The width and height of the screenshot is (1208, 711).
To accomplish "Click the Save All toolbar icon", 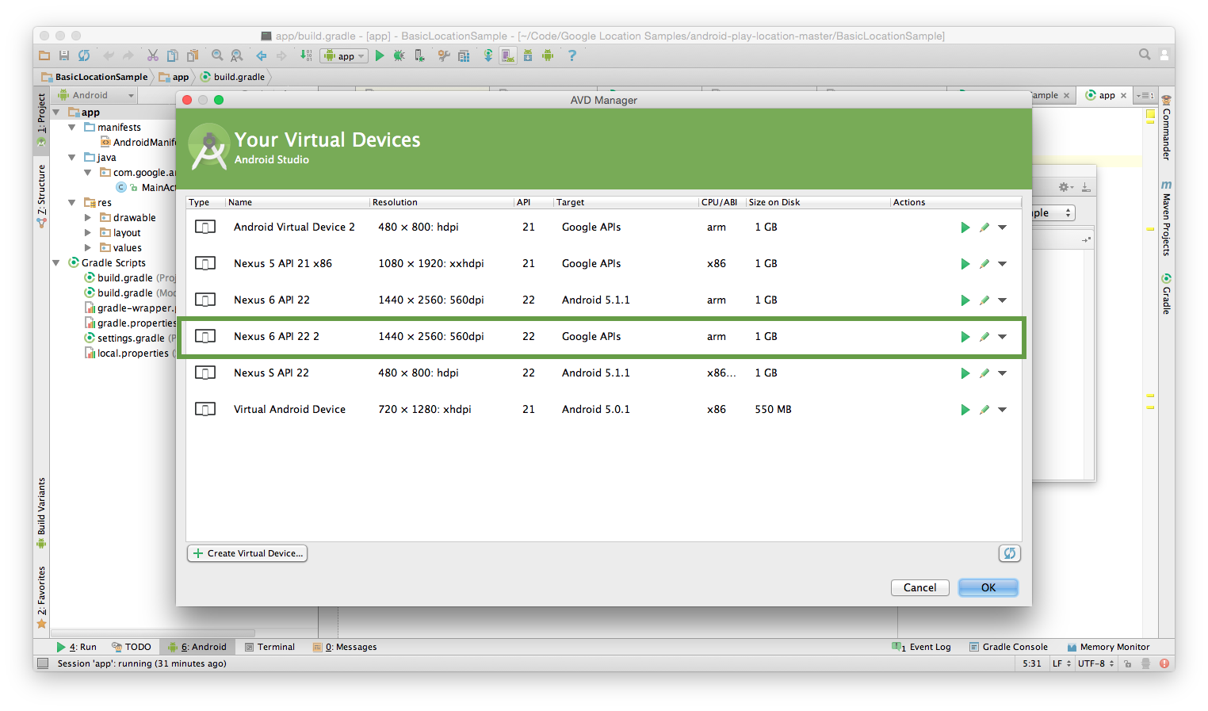I will [x=64, y=55].
